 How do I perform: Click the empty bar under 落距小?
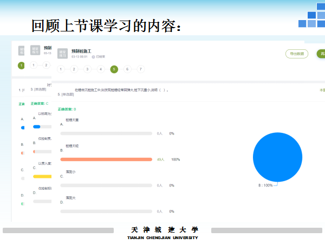(106, 185)
